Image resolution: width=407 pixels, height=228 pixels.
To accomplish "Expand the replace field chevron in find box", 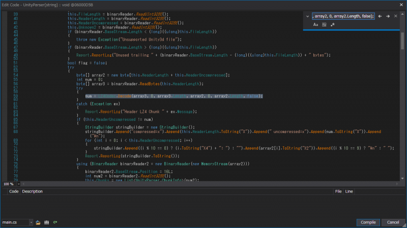I will tap(307, 16).
